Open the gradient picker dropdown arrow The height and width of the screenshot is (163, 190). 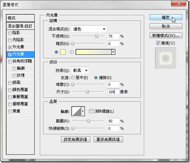pyautogui.click(x=113, y=52)
